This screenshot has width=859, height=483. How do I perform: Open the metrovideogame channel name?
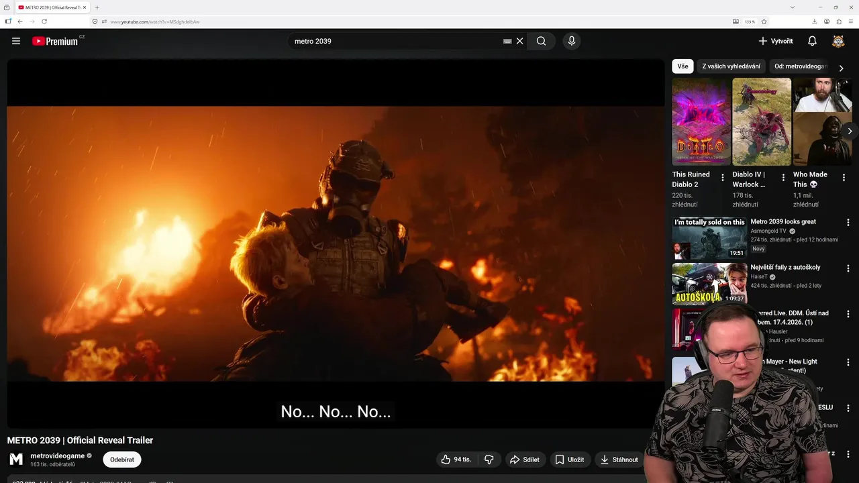(57, 455)
